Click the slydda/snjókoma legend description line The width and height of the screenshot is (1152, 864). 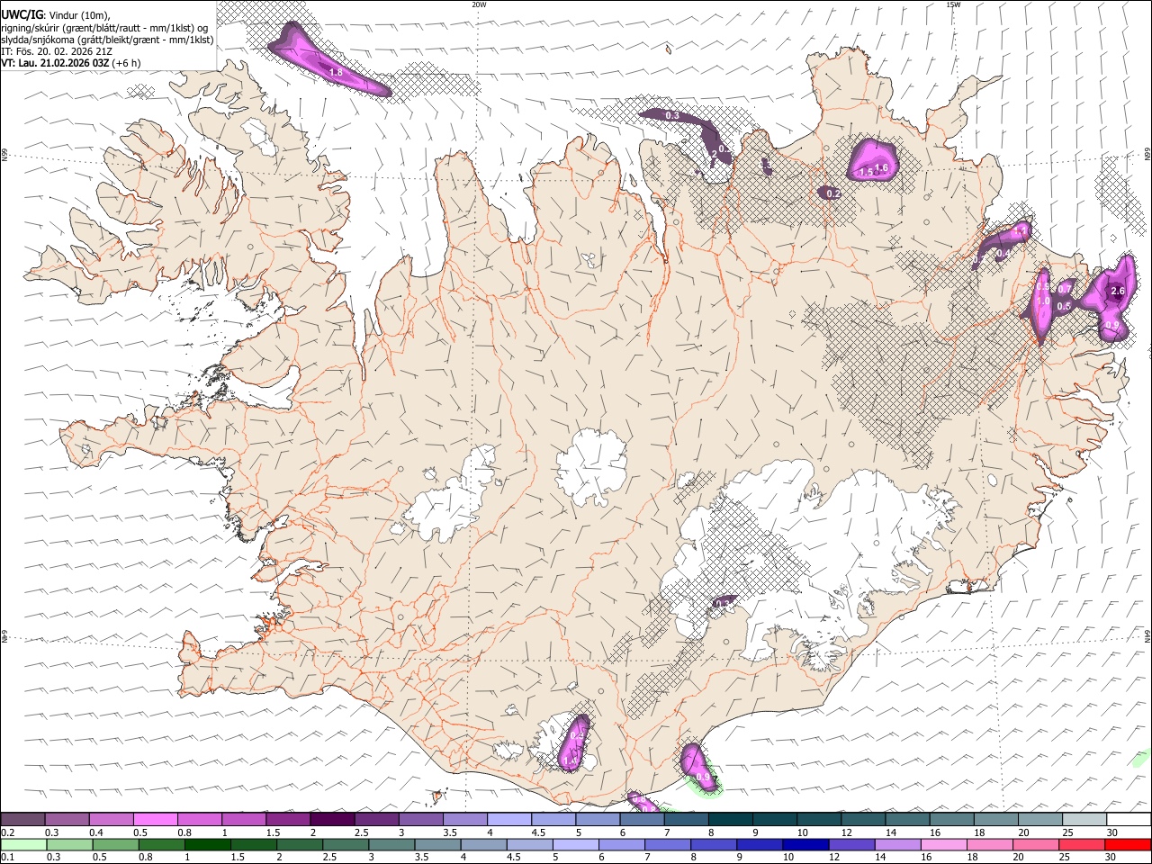click(107, 40)
